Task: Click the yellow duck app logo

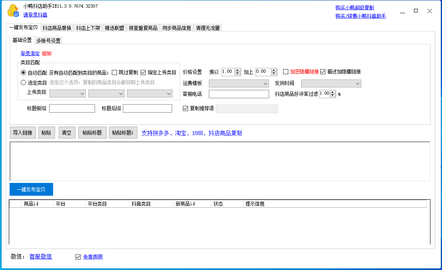Action: pyautogui.click(x=13, y=10)
